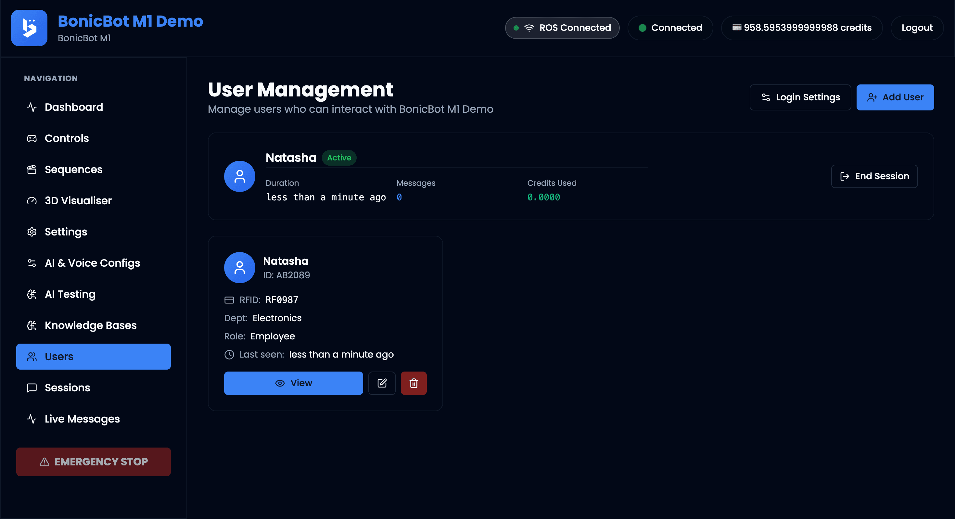Click the 3D Visualiser gauge icon
This screenshot has height=519, width=955.
(32, 201)
